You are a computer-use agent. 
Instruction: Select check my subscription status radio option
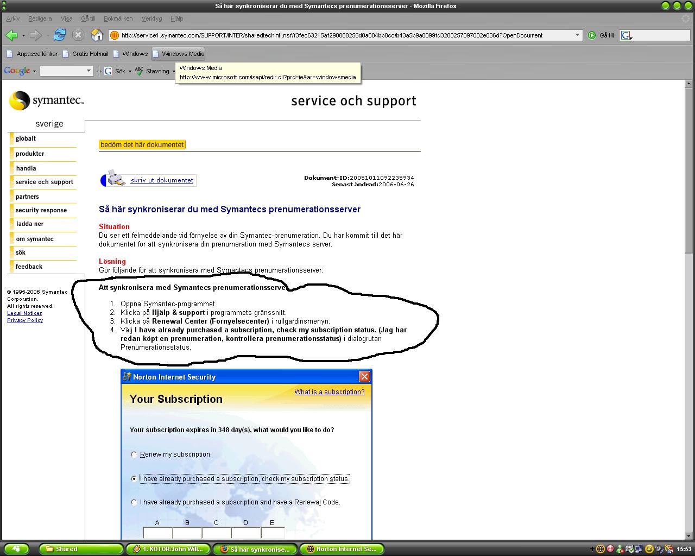pos(134,479)
